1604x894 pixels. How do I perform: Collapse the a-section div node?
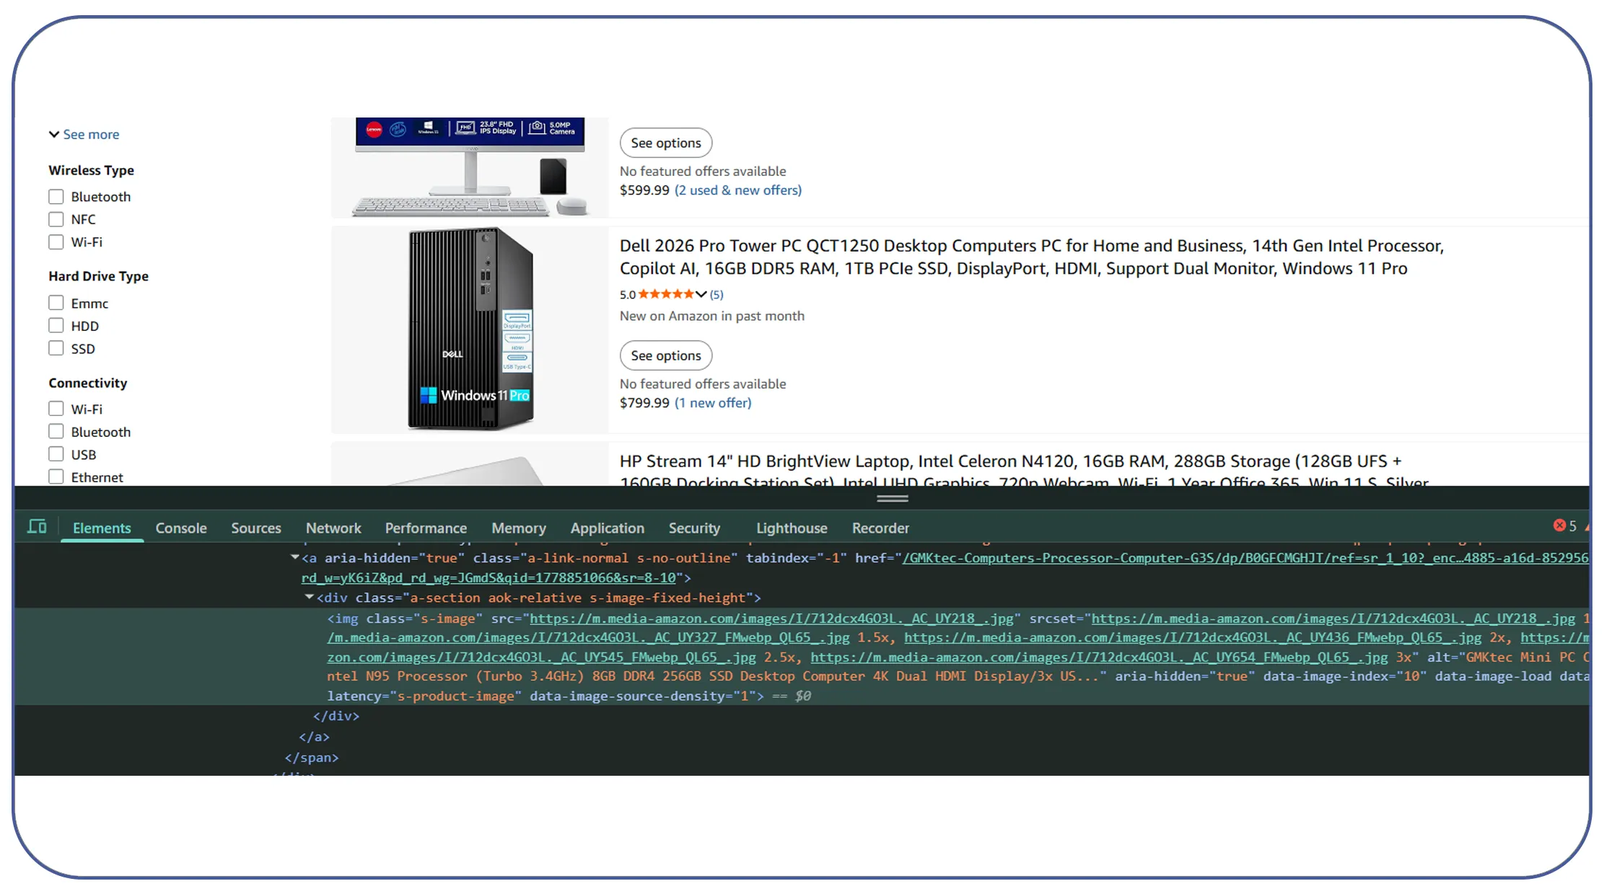pos(309,597)
